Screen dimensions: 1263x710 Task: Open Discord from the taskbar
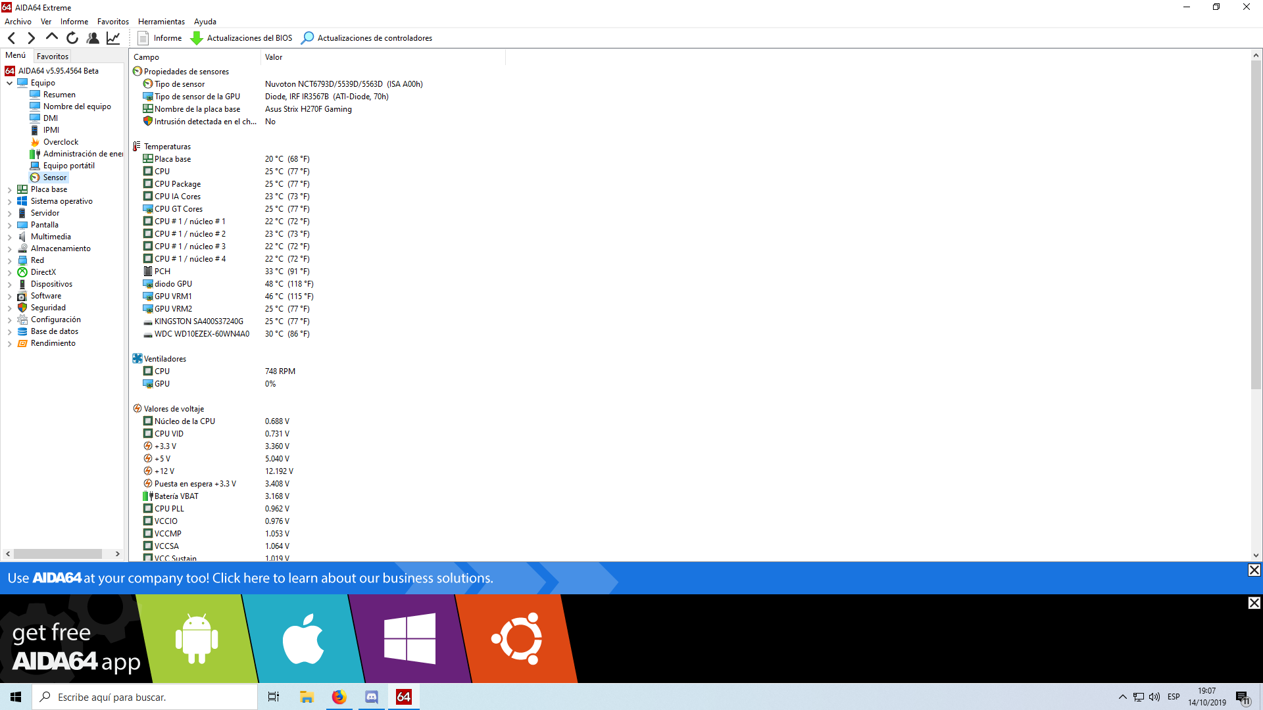372,697
